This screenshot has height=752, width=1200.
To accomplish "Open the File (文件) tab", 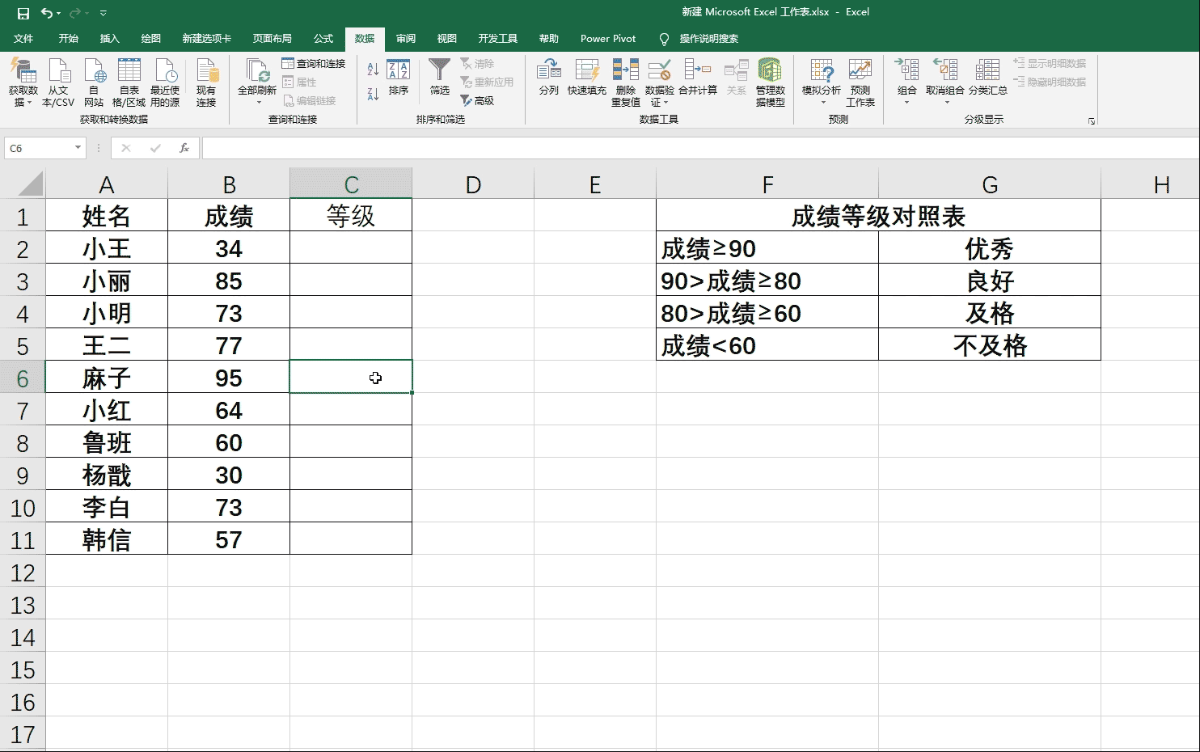I will pyautogui.click(x=23, y=39).
